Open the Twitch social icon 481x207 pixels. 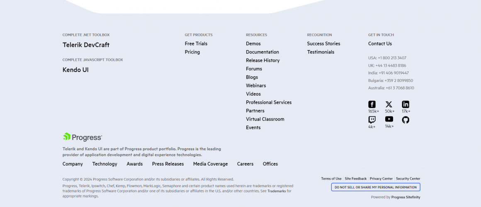click(x=372, y=119)
